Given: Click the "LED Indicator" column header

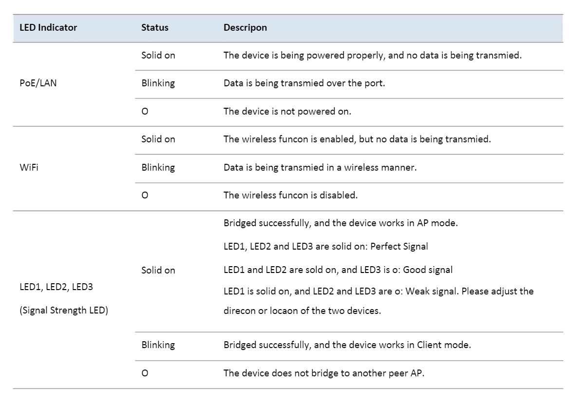Looking at the screenshot, I should coord(48,28).
